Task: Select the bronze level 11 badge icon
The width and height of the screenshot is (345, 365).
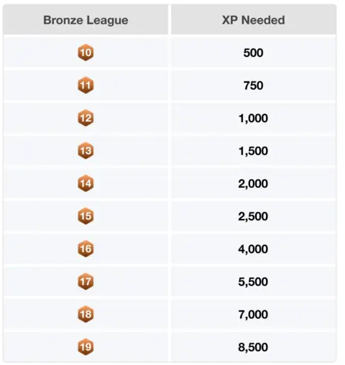Action: (x=86, y=85)
